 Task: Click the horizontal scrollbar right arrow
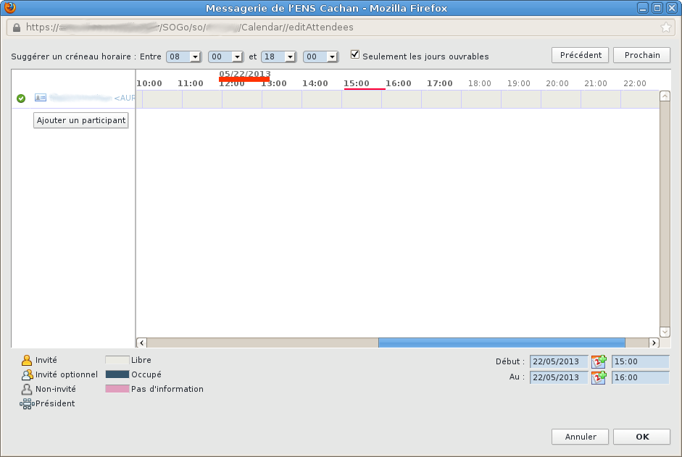tap(654, 343)
